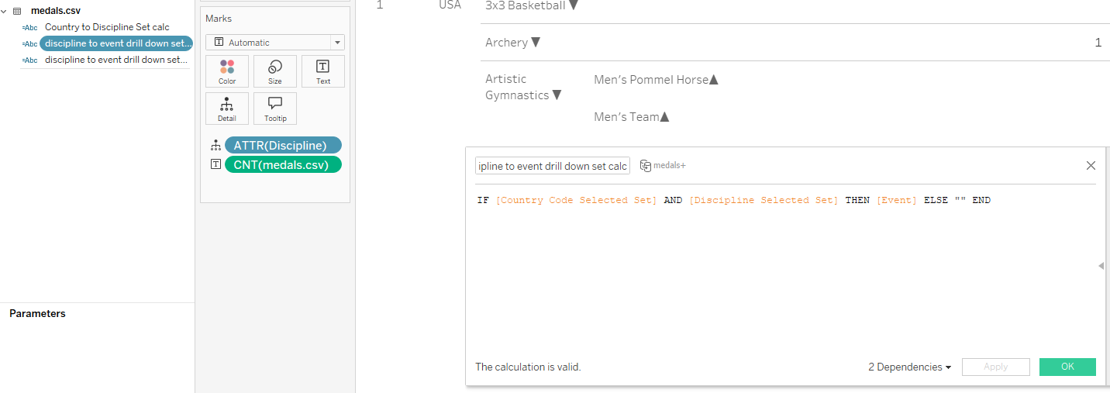This screenshot has width=1110, height=393.
Task: Expand the function reference side arrow
Action: coord(1101,266)
